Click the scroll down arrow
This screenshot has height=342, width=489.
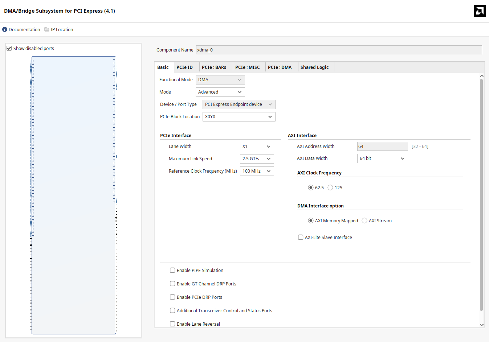click(x=482, y=325)
